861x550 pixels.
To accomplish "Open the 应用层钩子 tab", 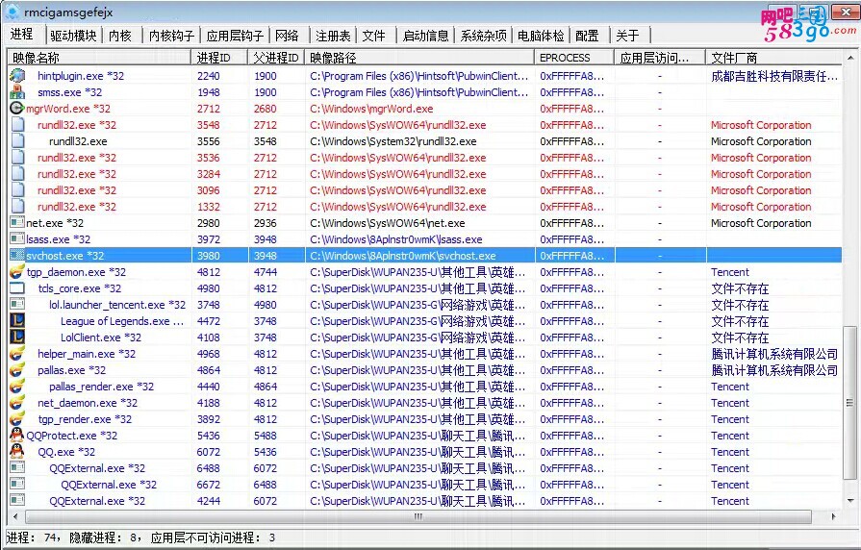I will coord(235,36).
